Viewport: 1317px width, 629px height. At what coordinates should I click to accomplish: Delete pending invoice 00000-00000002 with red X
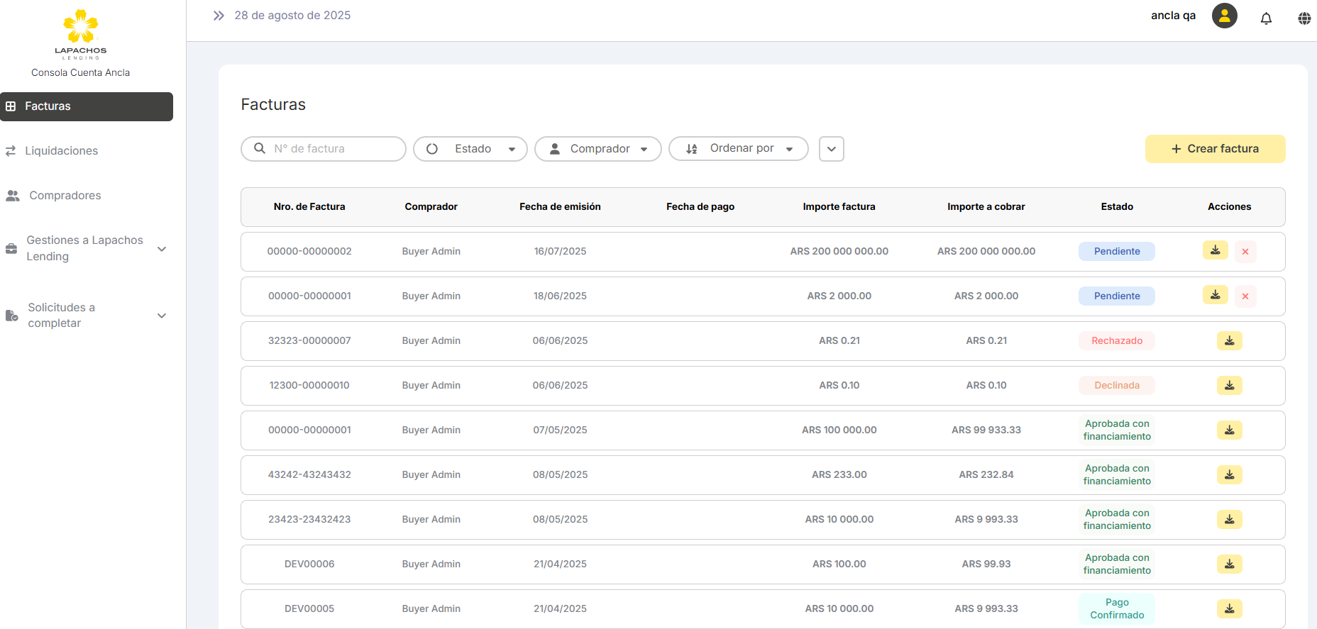click(x=1245, y=252)
